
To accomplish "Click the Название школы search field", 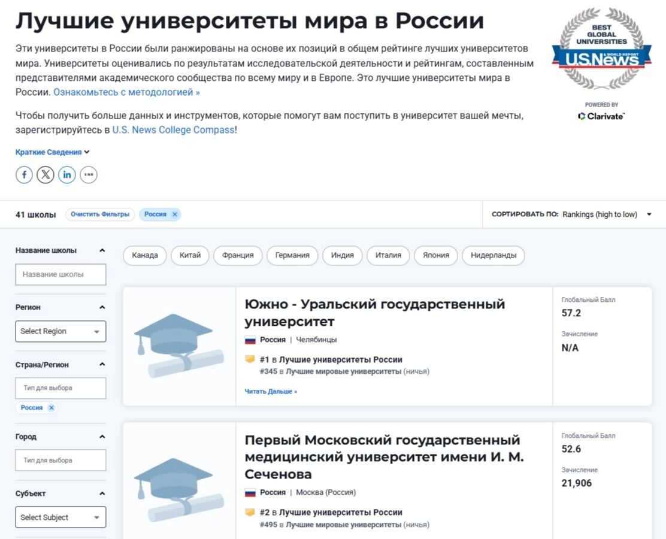I will pyautogui.click(x=60, y=274).
